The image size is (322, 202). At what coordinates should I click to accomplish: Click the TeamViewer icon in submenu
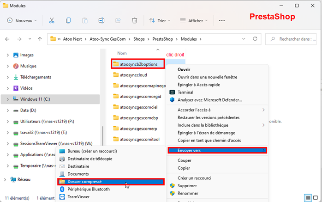pyautogui.click(x=62, y=197)
